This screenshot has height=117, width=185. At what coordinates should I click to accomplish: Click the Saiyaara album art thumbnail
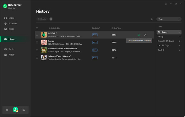point(44,57)
